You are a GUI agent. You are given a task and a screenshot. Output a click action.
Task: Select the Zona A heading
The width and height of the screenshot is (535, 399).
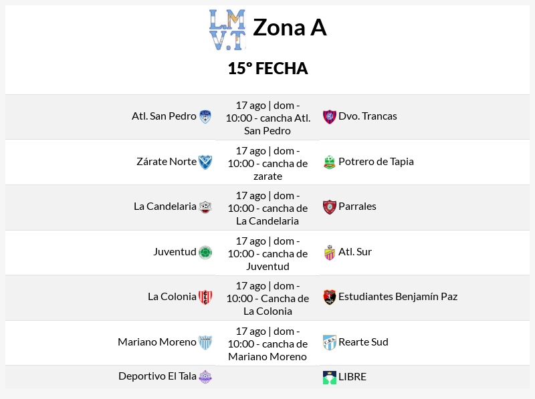point(290,27)
